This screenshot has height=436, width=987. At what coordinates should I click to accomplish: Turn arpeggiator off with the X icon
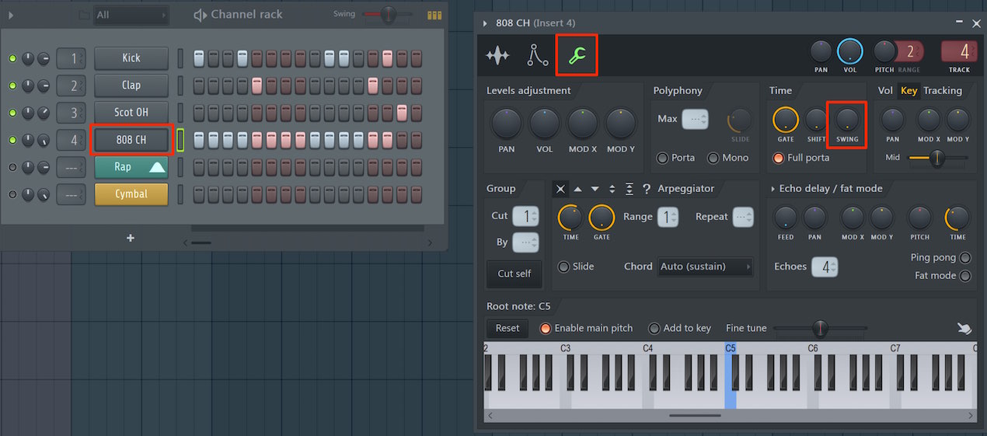tap(560, 189)
